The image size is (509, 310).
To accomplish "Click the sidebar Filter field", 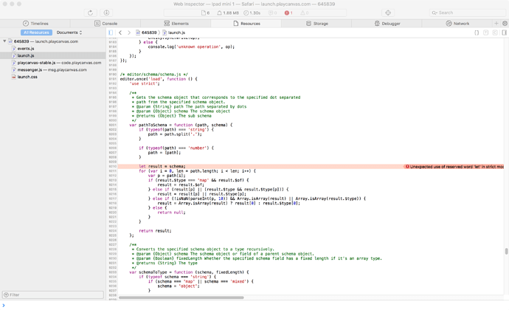I will 52,295.
